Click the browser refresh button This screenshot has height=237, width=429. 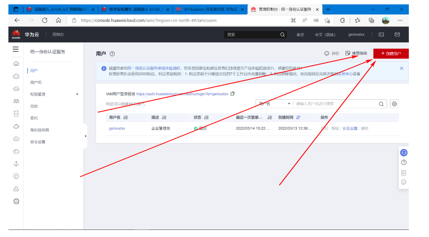(x=44, y=21)
